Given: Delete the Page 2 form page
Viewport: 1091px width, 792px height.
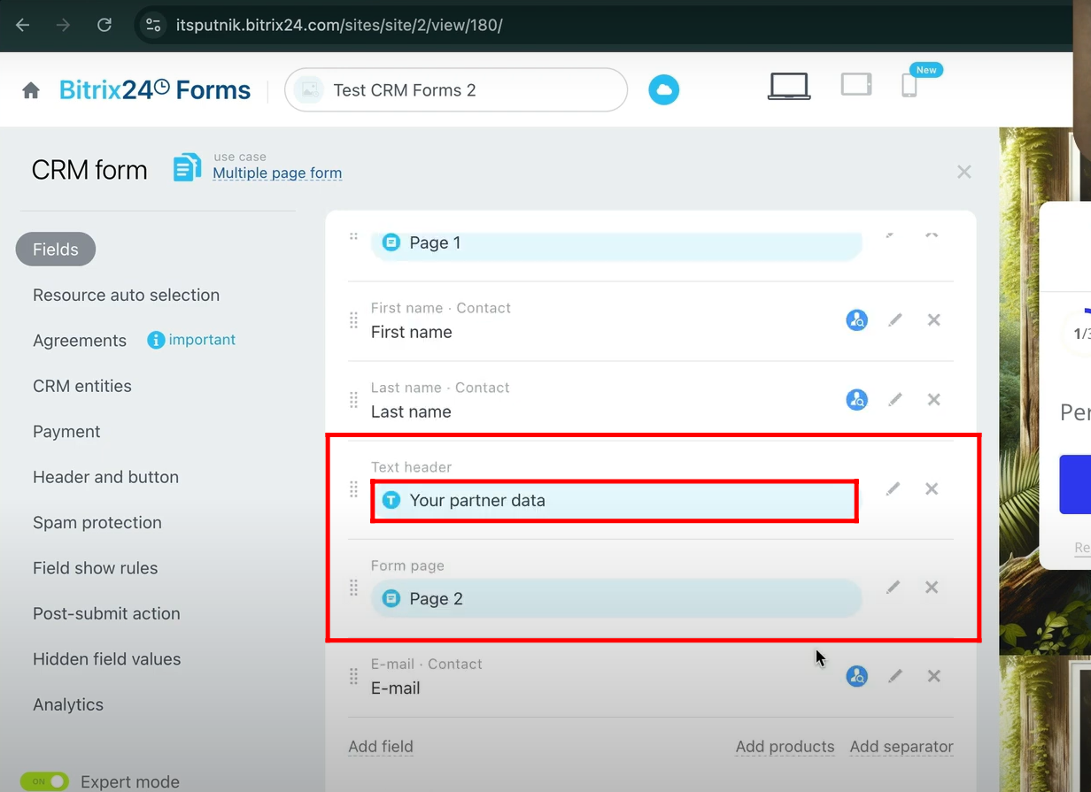Looking at the screenshot, I should pyautogui.click(x=932, y=587).
